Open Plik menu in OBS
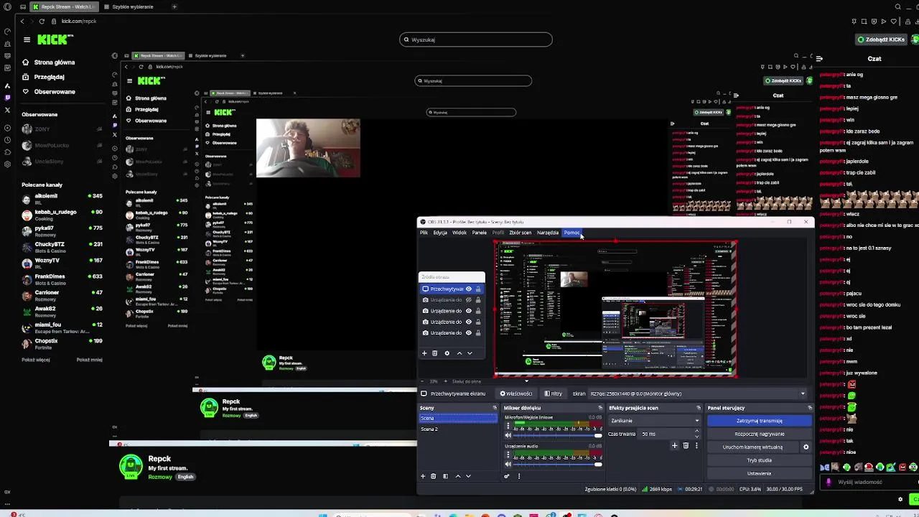 (424, 233)
